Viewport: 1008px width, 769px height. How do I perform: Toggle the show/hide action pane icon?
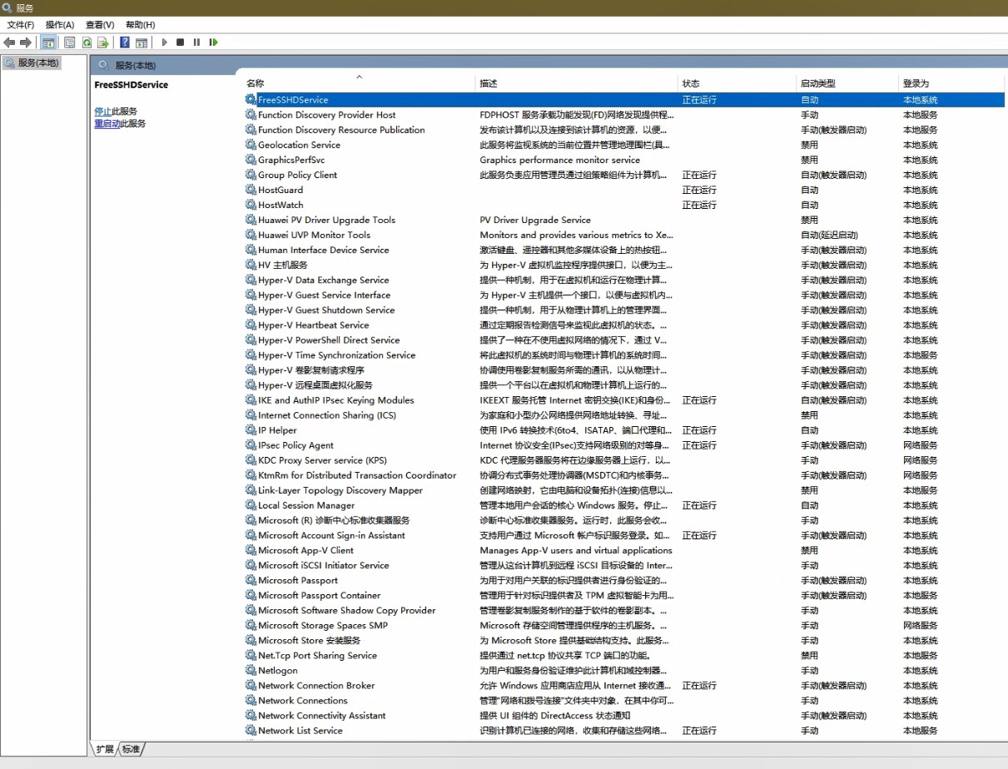(x=142, y=42)
